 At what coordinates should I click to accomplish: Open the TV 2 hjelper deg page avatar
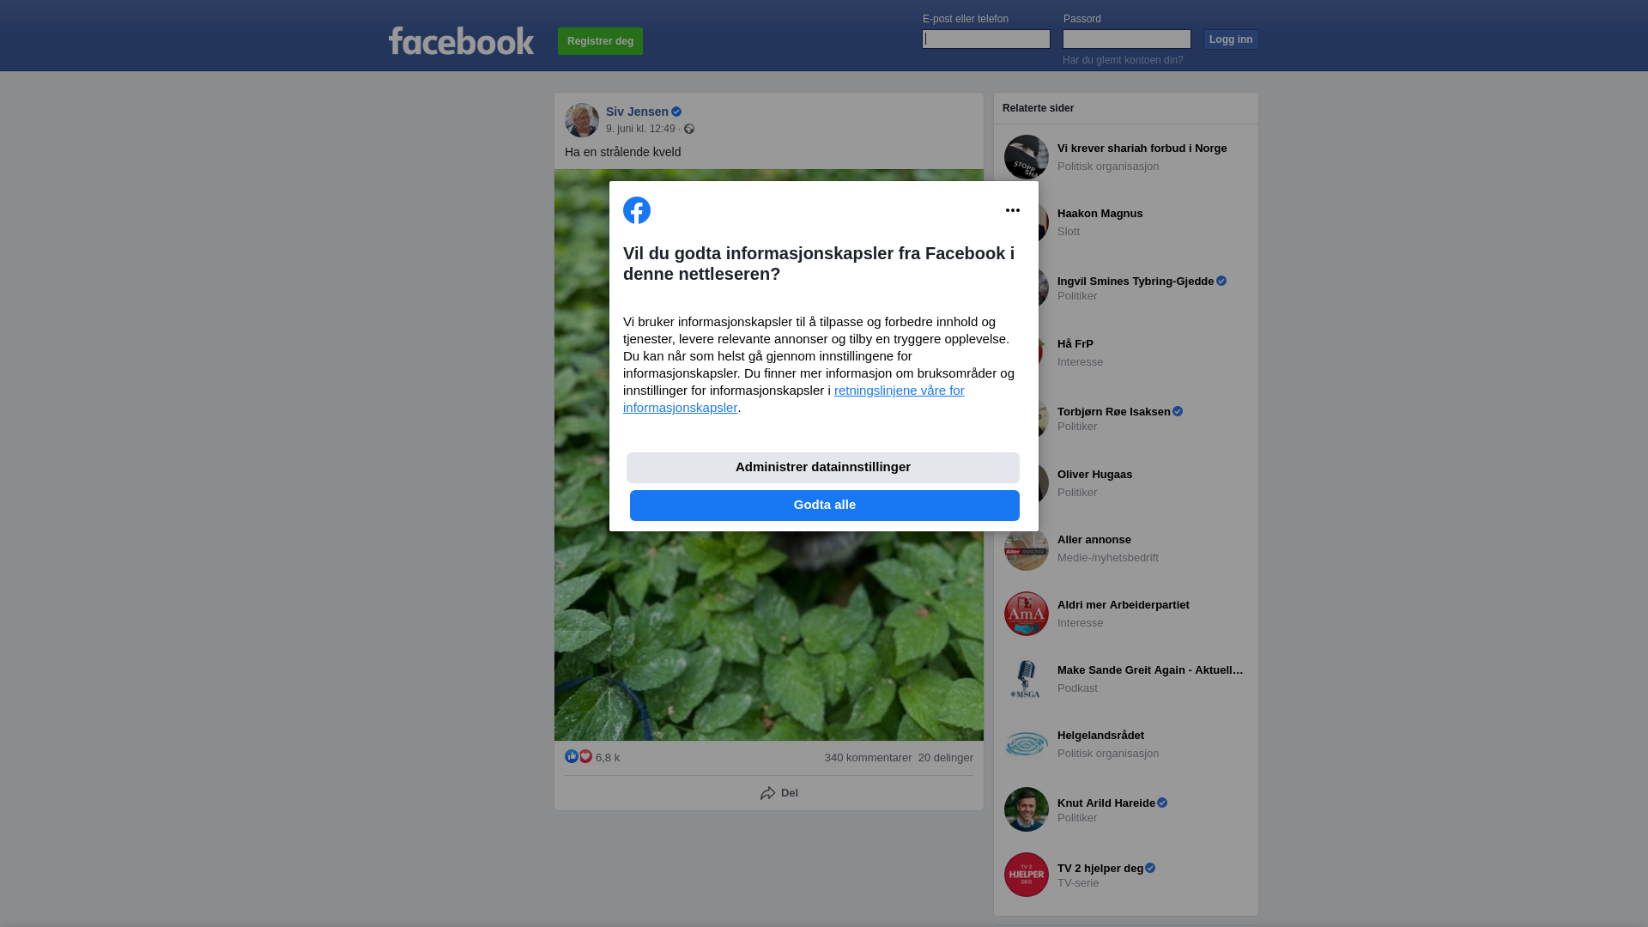pyautogui.click(x=1027, y=875)
